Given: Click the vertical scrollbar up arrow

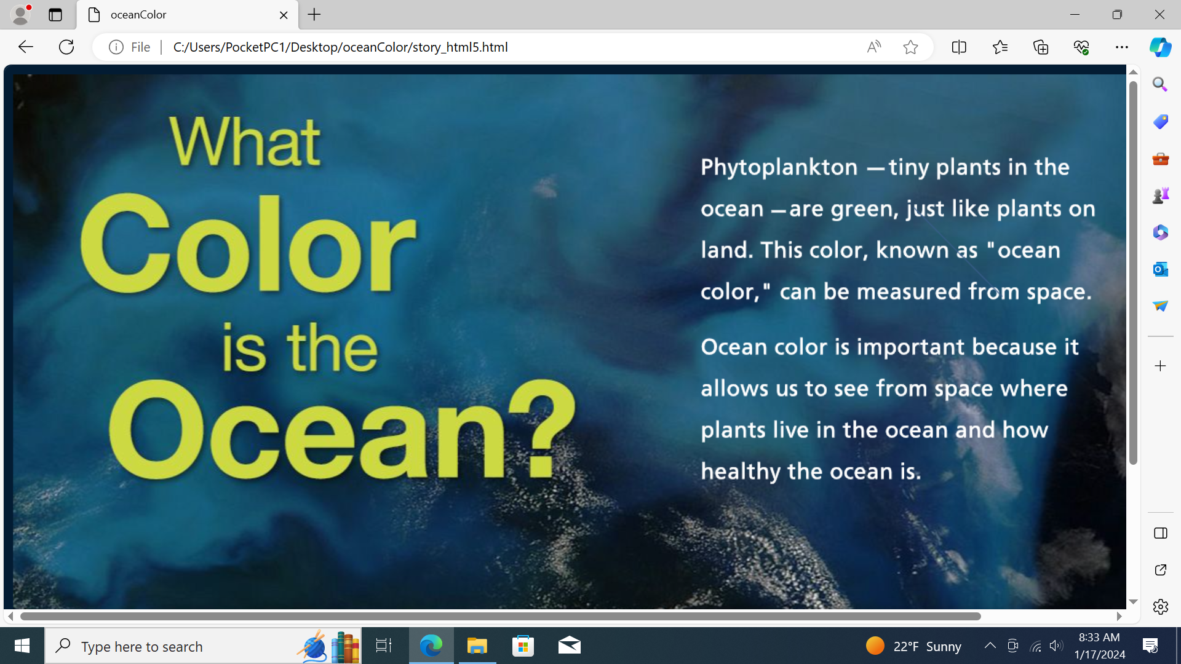Looking at the screenshot, I should pos(1133,72).
